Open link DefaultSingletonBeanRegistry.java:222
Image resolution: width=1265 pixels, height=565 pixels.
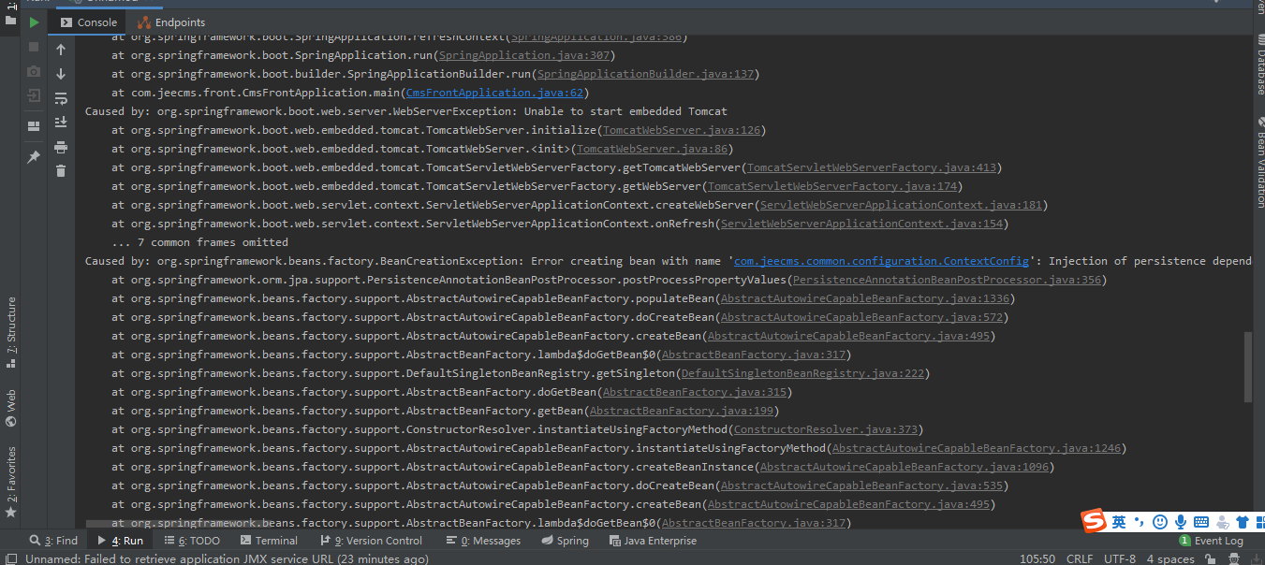point(802,373)
